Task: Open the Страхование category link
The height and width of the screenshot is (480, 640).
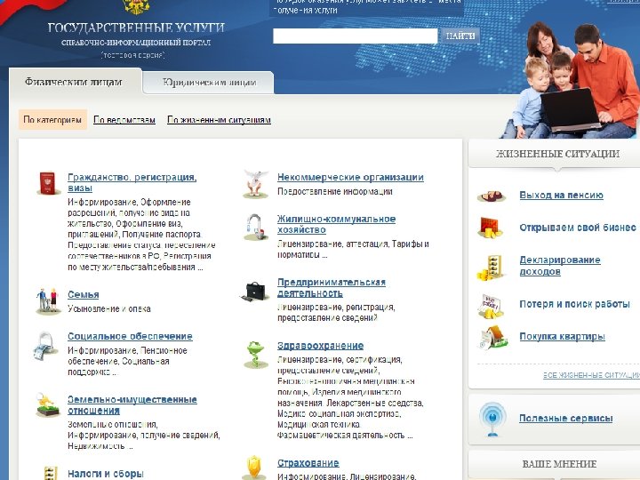Action: coord(308,463)
